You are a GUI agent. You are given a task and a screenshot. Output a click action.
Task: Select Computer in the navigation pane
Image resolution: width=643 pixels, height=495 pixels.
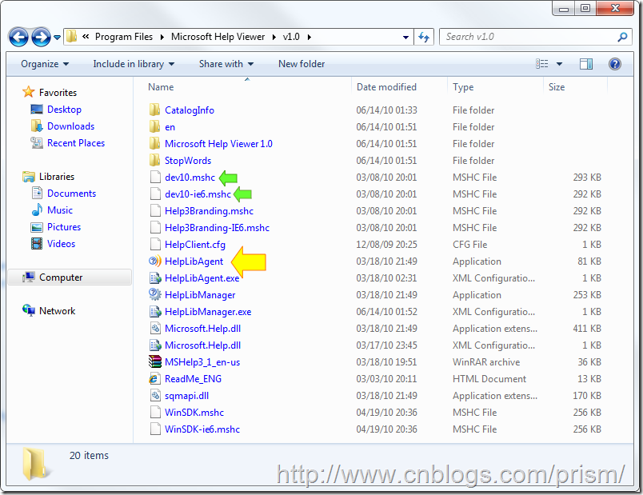click(61, 277)
